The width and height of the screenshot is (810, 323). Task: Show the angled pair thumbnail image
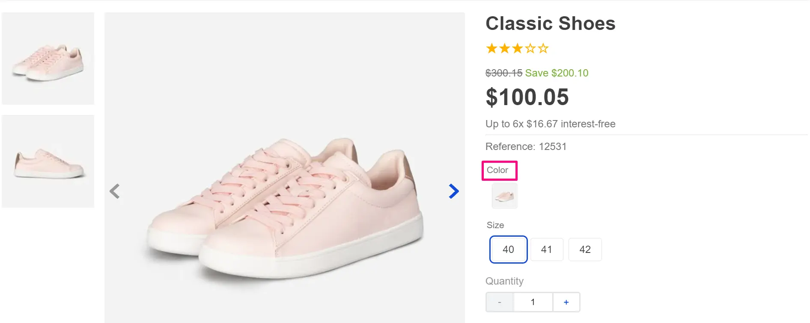[x=48, y=59]
